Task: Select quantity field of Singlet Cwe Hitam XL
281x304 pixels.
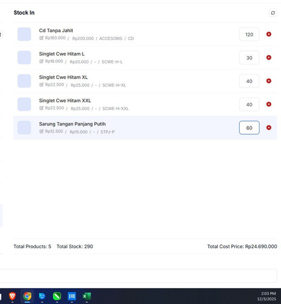Action: (249, 81)
